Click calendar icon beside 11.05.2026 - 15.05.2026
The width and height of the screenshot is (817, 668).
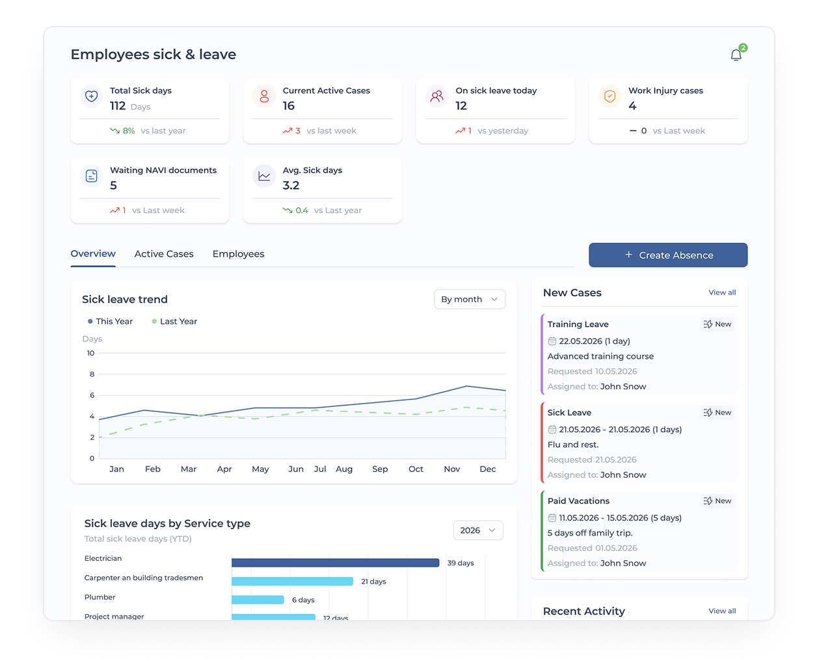(x=552, y=518)
